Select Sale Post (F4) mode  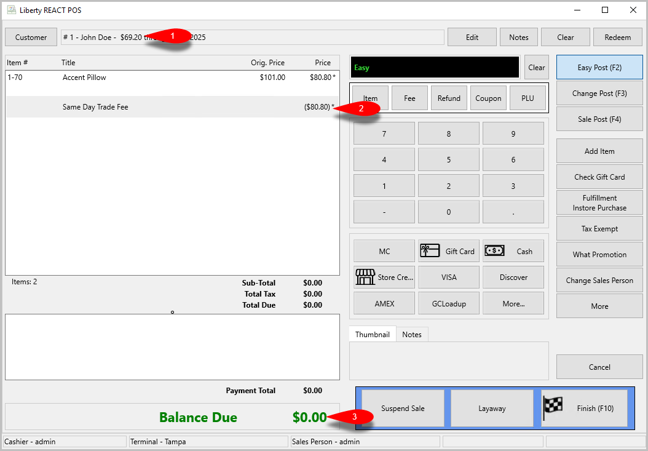[599, 119]
